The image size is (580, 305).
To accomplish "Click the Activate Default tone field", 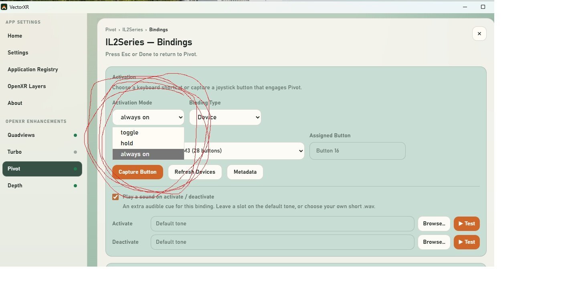I will 283,224.
